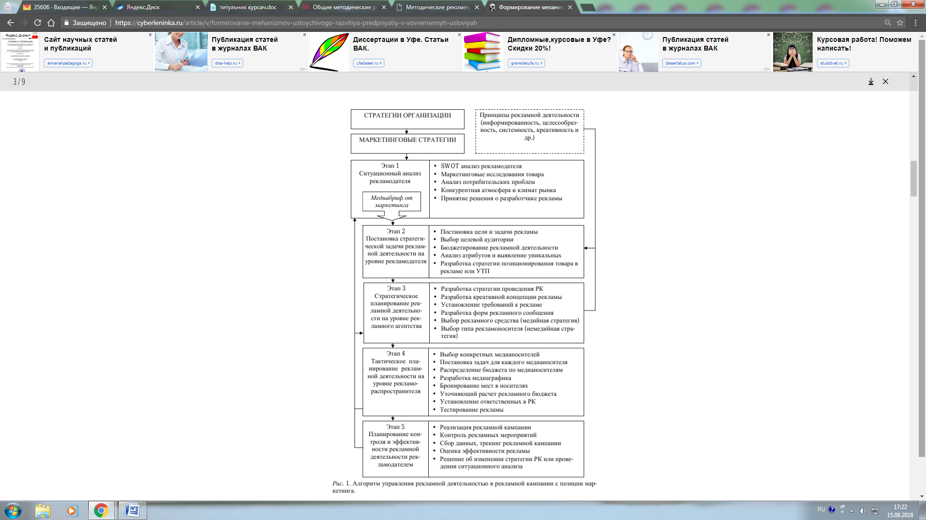Close the Яндекс.Диск tab
The width and height of the screenshot is (926, 520).
tap(198, 7)
